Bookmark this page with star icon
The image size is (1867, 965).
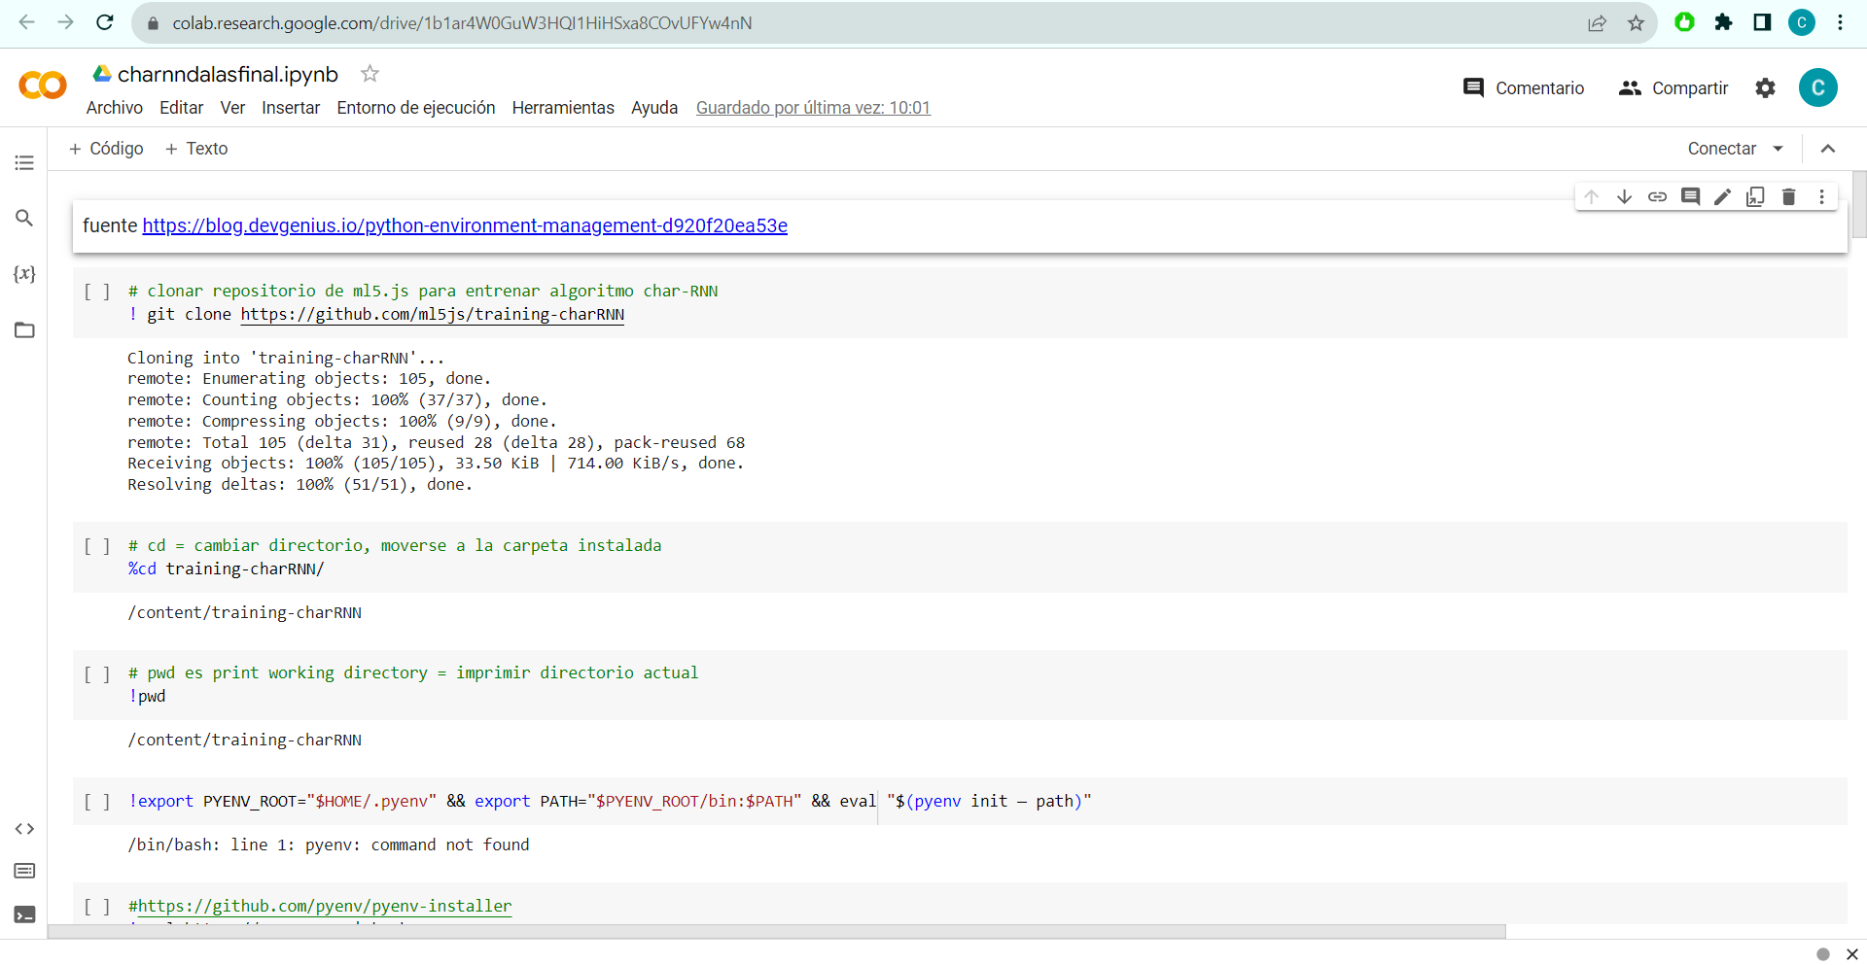coord(1636,23)
